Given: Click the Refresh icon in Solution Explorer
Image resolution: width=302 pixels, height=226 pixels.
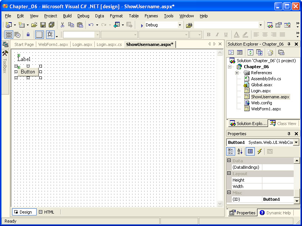Looking at the screenshot, I should (x=250, y=52).
